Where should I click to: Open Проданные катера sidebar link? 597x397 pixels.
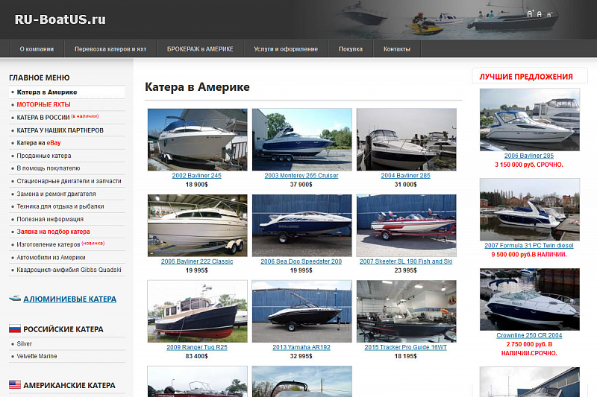click(44, 156)
